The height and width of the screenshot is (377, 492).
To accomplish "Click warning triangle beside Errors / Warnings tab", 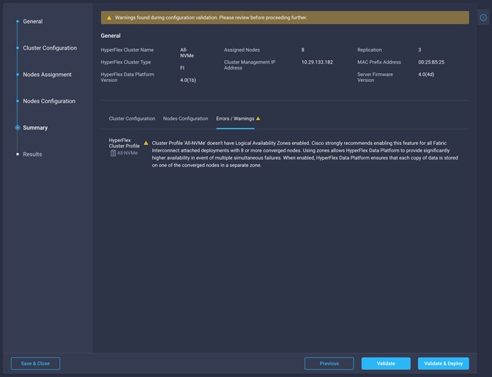I will tap(258, 119).
